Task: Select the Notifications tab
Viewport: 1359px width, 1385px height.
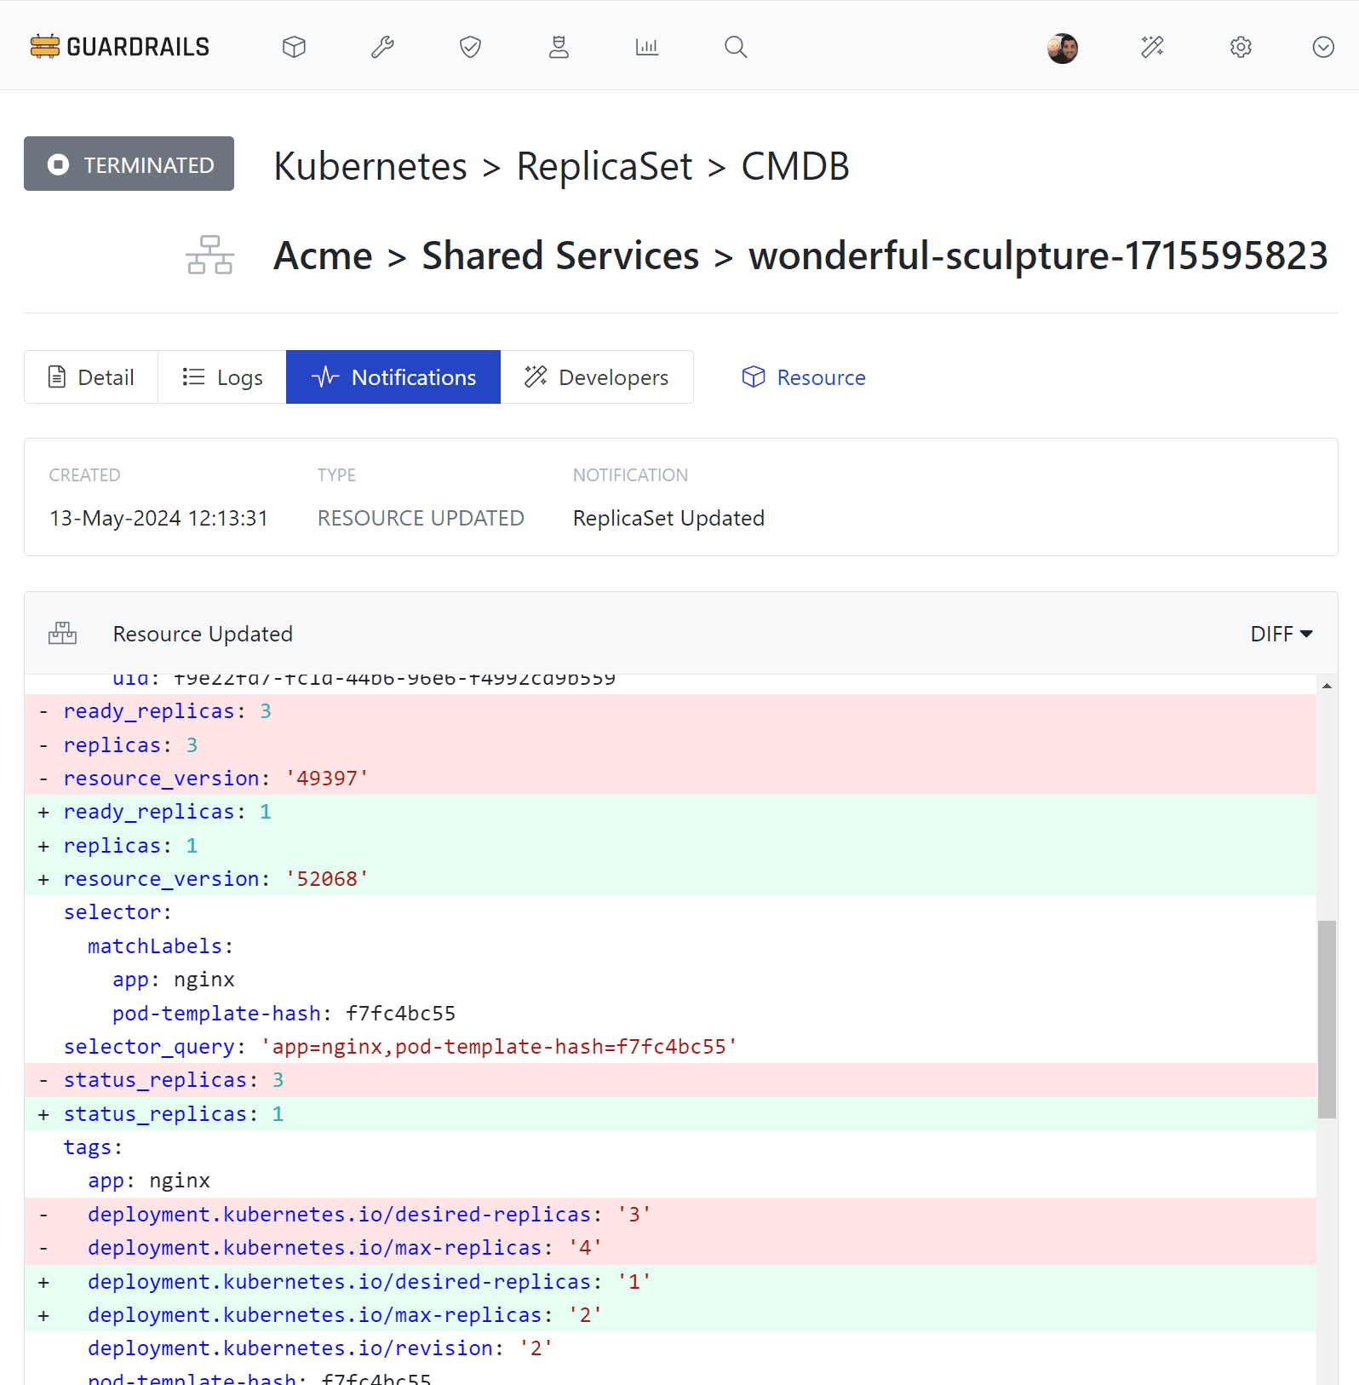Action: tap(393, 376)
